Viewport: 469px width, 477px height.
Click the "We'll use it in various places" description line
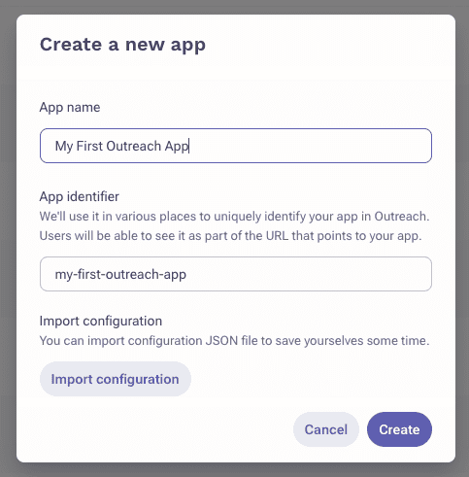tap(234, 217)
